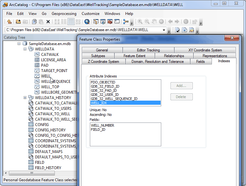Viewport: 246px width, 186px height.
Task: Click the Catalog Tree scroll left arrow
Action: pyautogui.click(x=6, y=173)
